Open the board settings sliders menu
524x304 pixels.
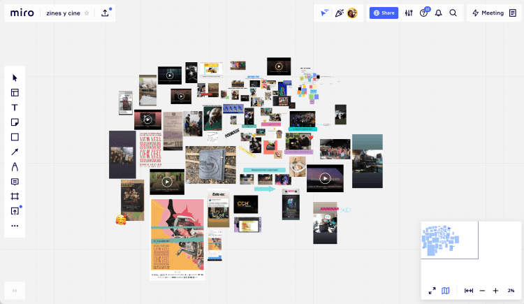click(x=409, y=13)
